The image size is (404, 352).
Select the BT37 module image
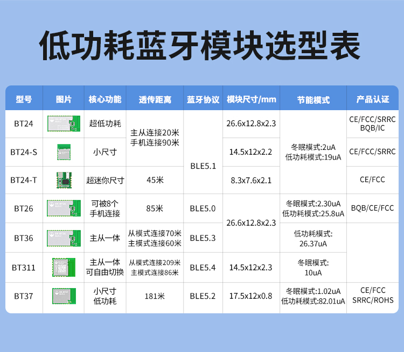click(x=64, y=297)
